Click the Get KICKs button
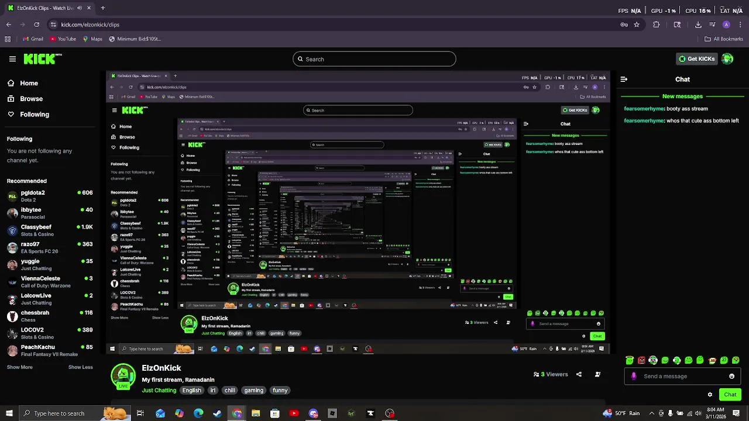Viewport: 749px width, 421px height. 696,58
